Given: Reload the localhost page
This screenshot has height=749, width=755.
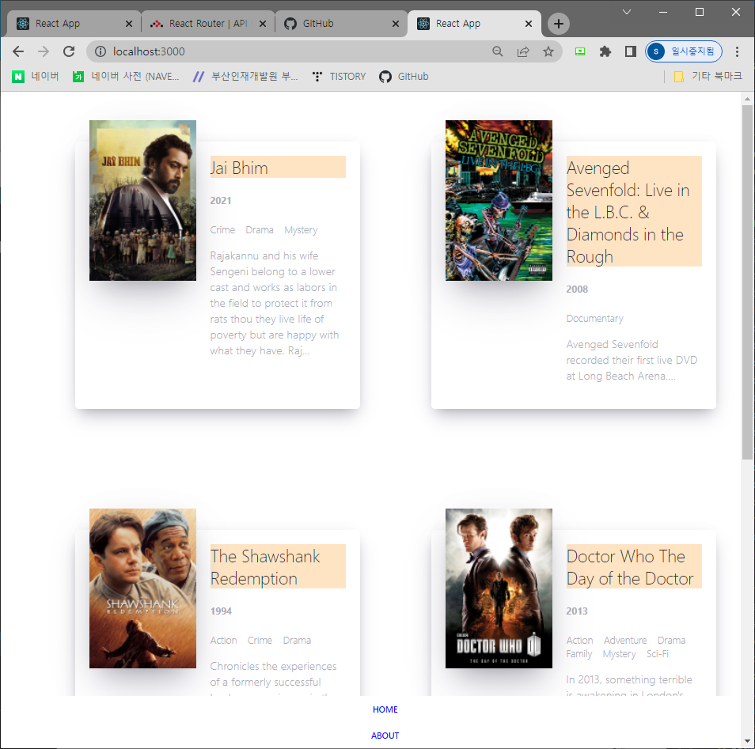Looking at the screenshot, I should tap(69, 51).
